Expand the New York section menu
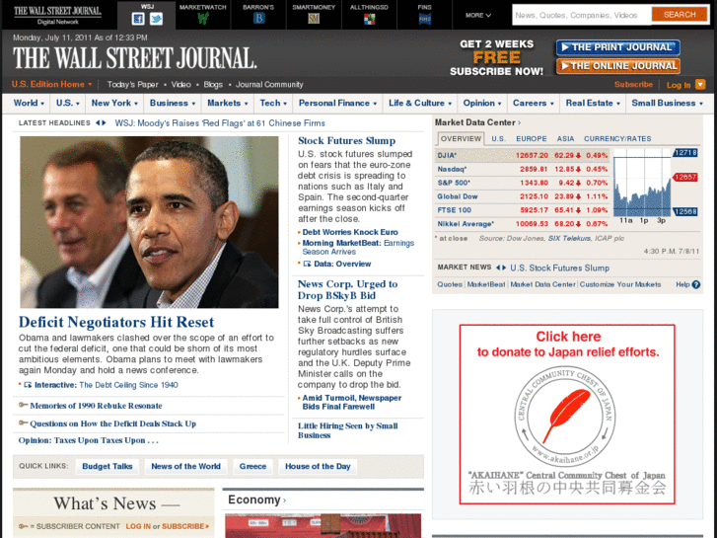 [114, 103]
